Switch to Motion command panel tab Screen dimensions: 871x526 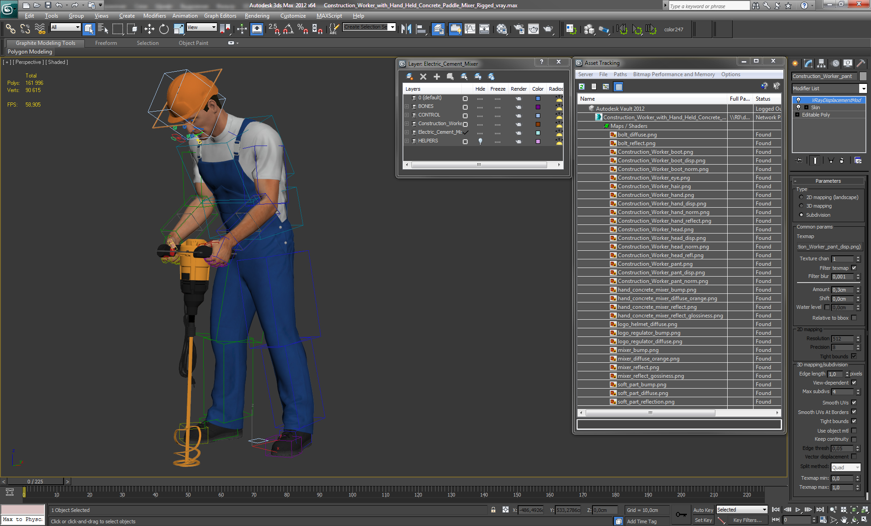pyautogui.click(x=835, y=63)
